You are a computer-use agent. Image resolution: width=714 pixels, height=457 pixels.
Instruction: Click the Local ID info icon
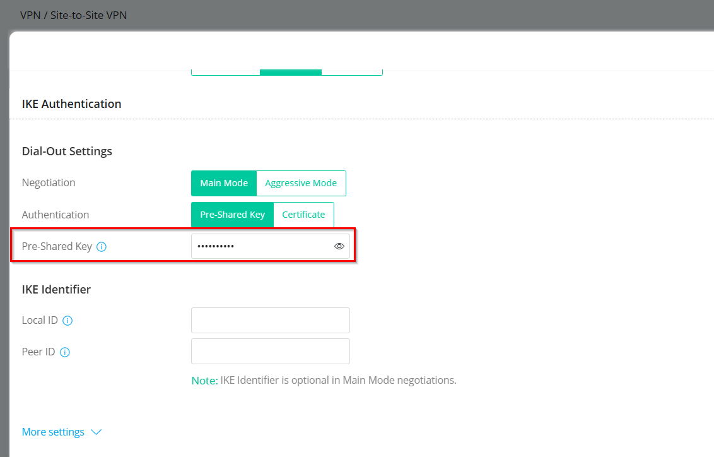coord(67,321)
